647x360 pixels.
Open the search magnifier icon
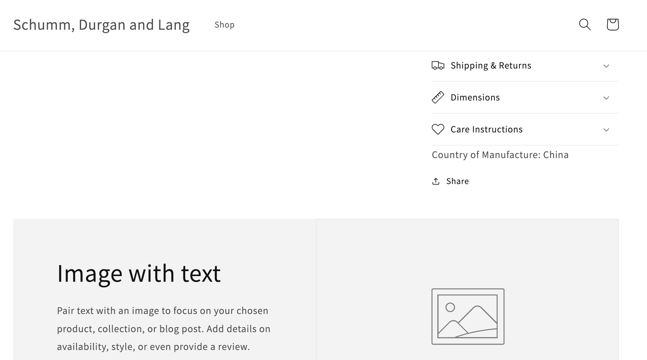point(585,24)
